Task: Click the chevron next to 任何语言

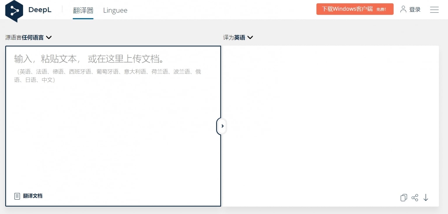Action: [49, 37]
